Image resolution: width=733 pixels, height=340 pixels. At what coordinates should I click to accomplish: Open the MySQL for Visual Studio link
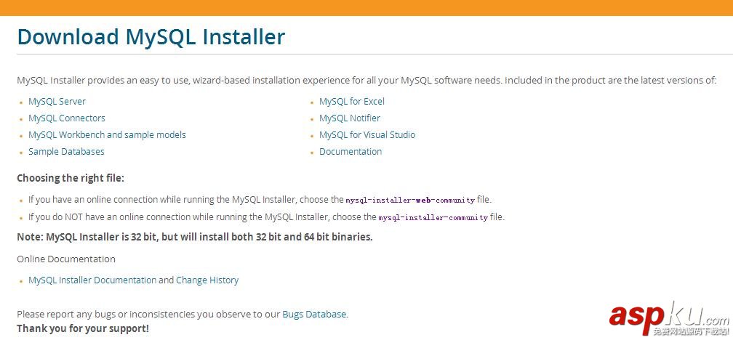[x=367, y=135]
